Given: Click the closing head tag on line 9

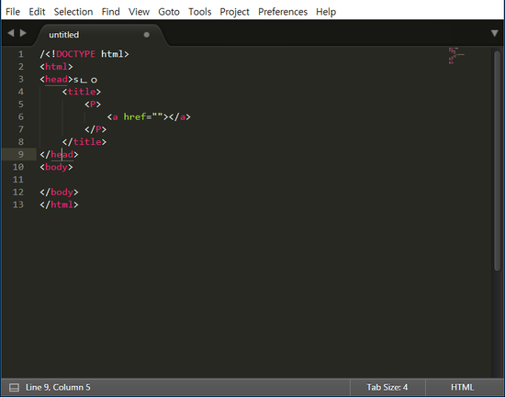Looking at the screenshot, I should [59, 154].
